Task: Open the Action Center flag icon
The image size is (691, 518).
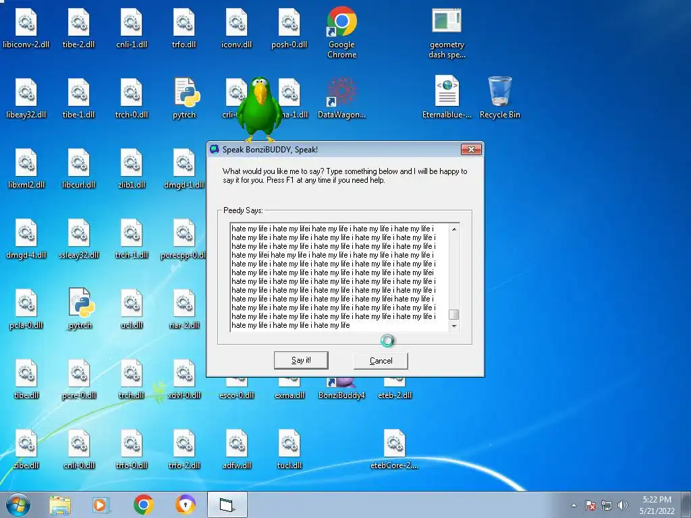Action: click(x=590, y=505)
